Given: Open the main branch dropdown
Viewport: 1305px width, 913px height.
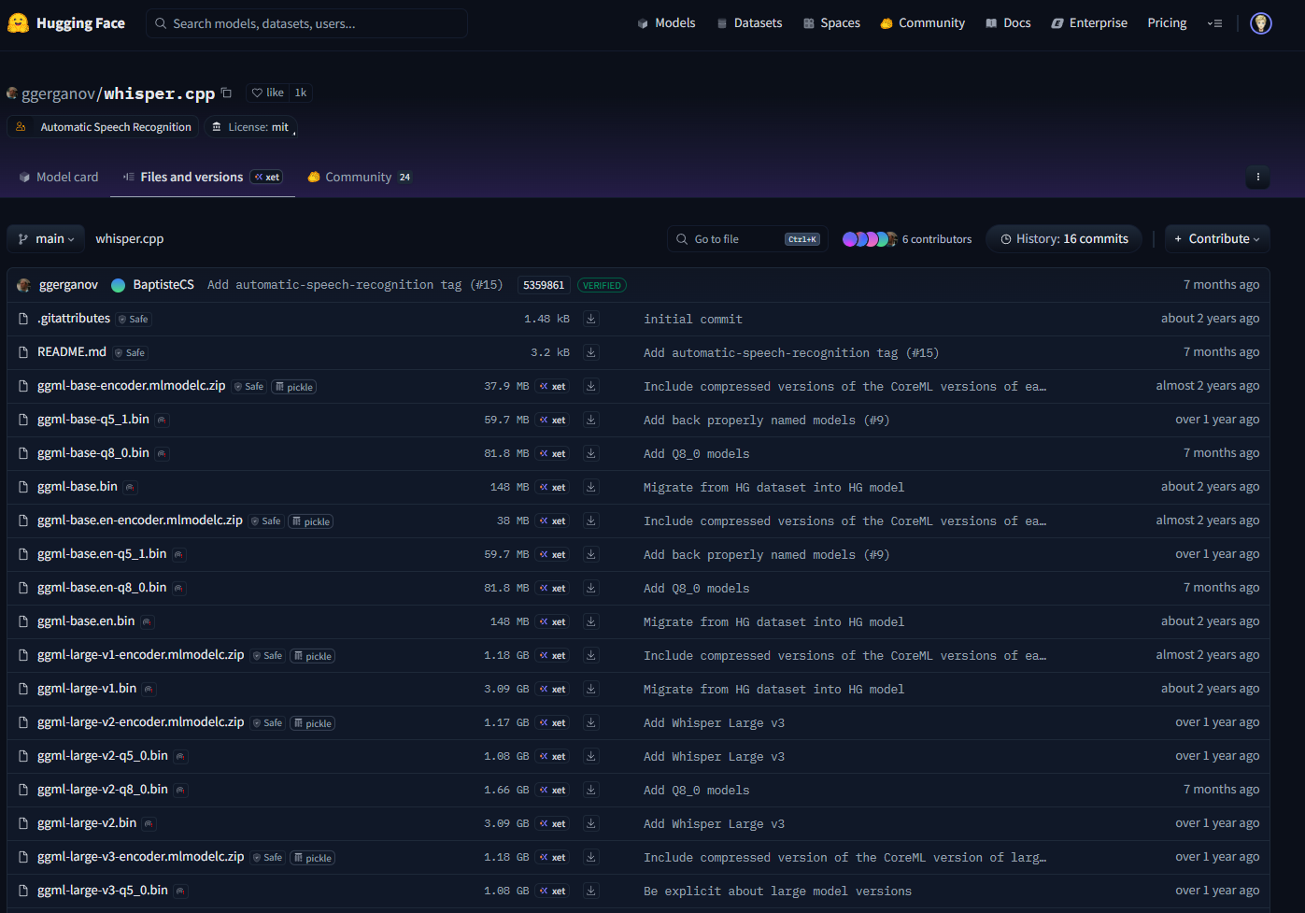Looking at the screenshot, I should point(46,239).
